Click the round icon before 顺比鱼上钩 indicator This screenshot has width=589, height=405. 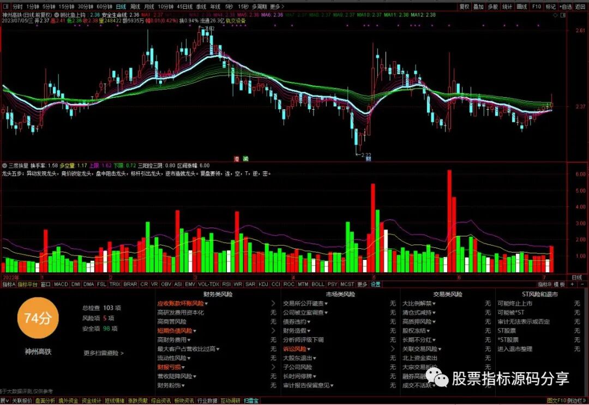point(57,15)
